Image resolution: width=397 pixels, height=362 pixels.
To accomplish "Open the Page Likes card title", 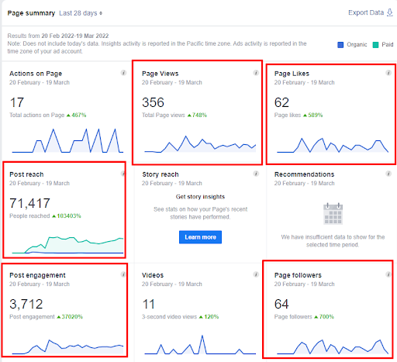I will click(292, 74).
